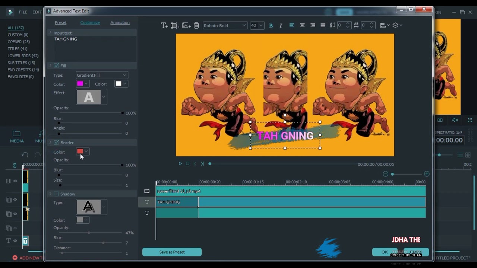477x268 pixels.
Task: Open the Gradient Fill type dropdown
Action: click(x=102, y=75)
